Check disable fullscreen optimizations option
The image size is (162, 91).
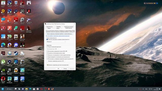[x=47, y=53]
